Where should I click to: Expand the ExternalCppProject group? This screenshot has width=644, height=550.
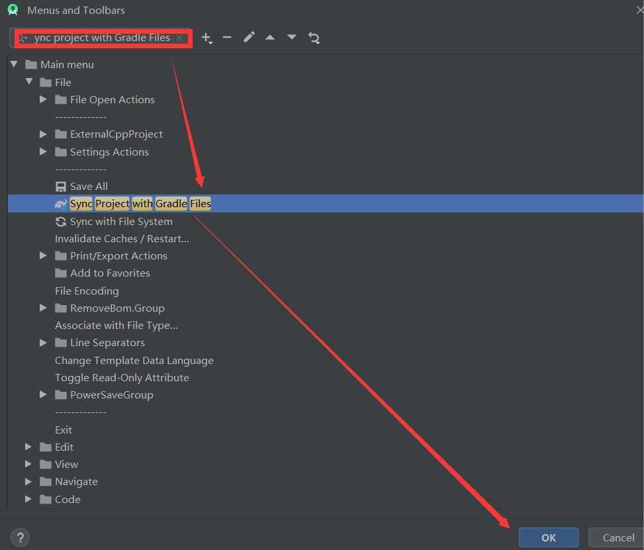click(43, 134)
